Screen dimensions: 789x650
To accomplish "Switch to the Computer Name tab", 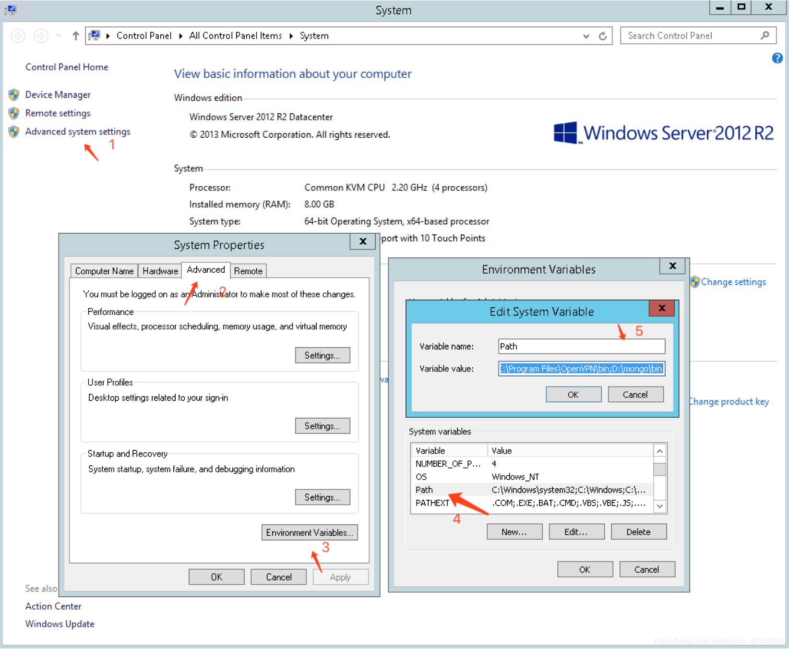I will (x=104, y=271).
